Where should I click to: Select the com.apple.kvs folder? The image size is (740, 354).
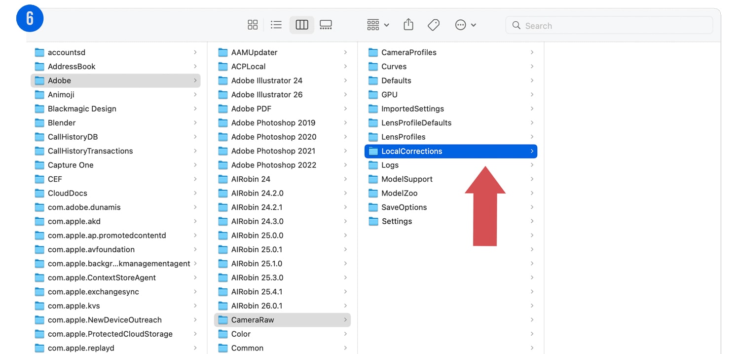coord(115,306)
